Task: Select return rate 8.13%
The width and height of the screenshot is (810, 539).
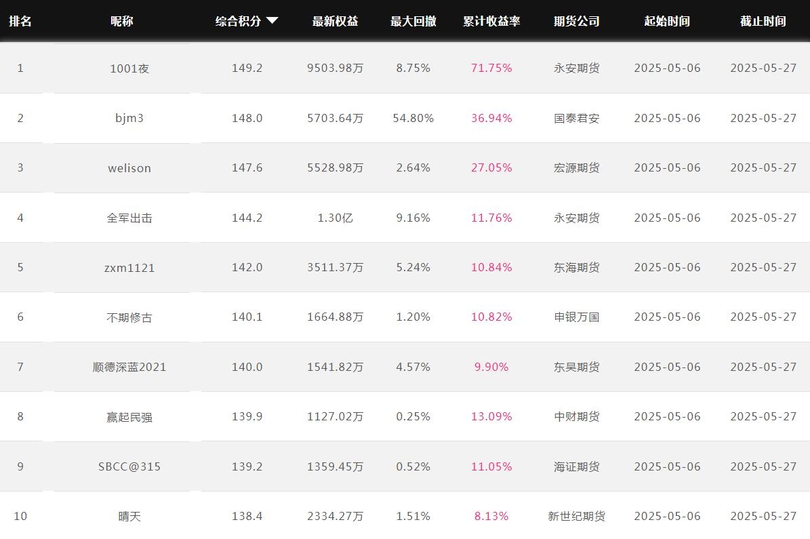Action: [x=491, y=516]
